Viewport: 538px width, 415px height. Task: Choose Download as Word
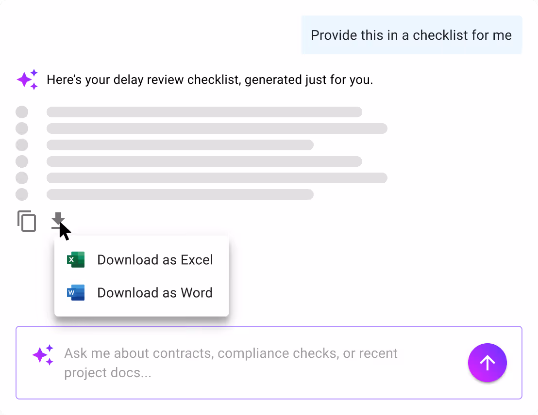155,292
